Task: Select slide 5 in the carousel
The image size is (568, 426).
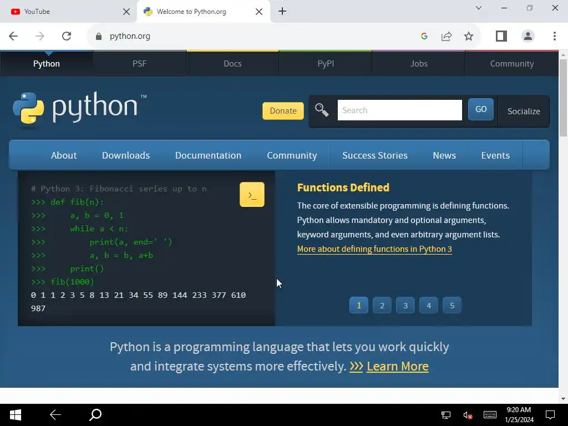Action: pyautogui.click(x=452, y=306)
